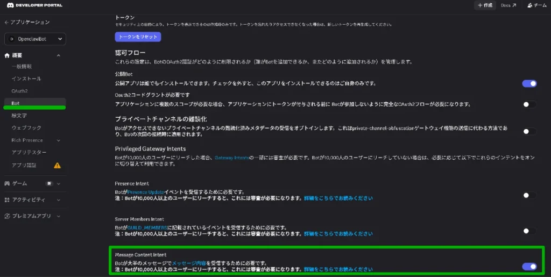Open the チーム teams button
This screenshot has height=277, width=551.
[536, 5]
